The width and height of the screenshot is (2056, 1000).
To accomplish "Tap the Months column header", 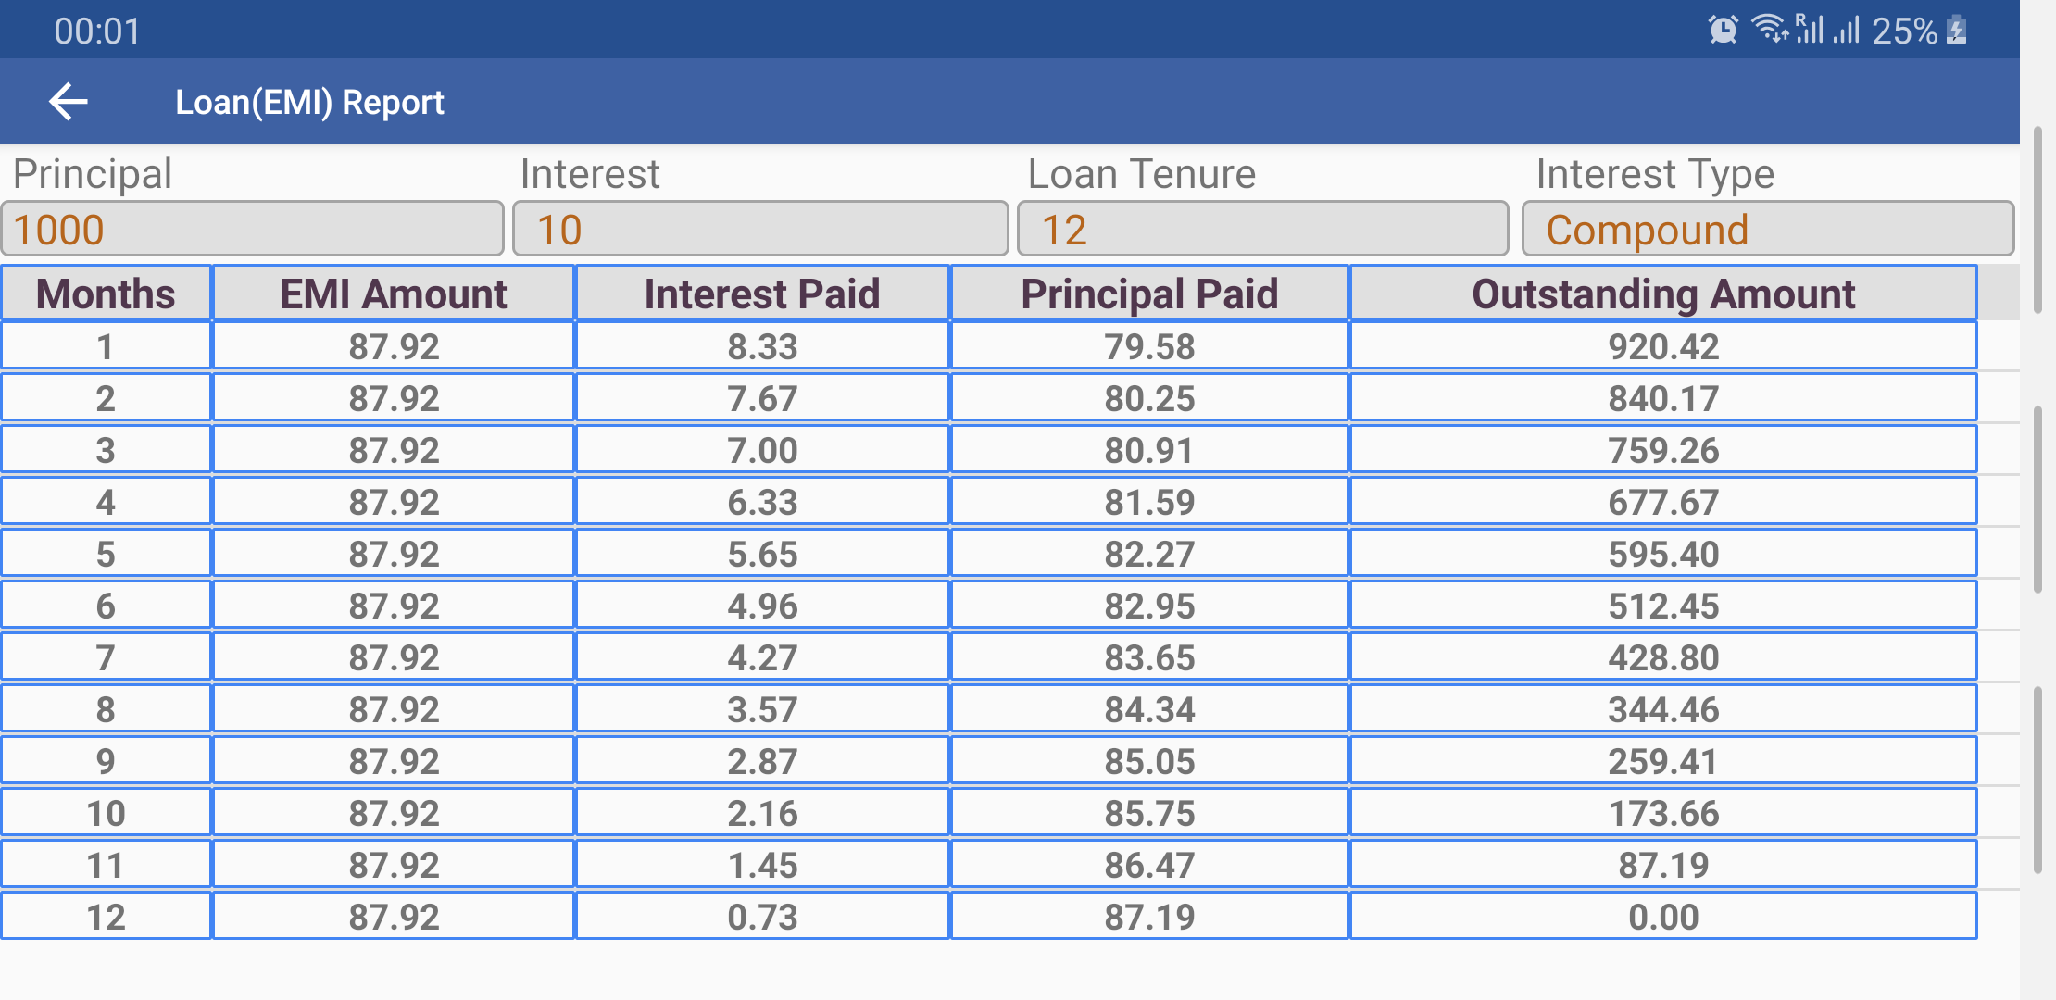I will pos(106,294).
